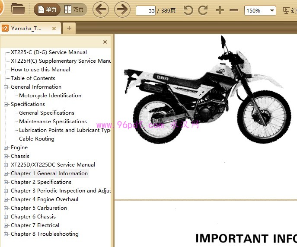Open Chapter 6 Chassis bookmark
Viewport: 297px width, 247px height.
33,216
